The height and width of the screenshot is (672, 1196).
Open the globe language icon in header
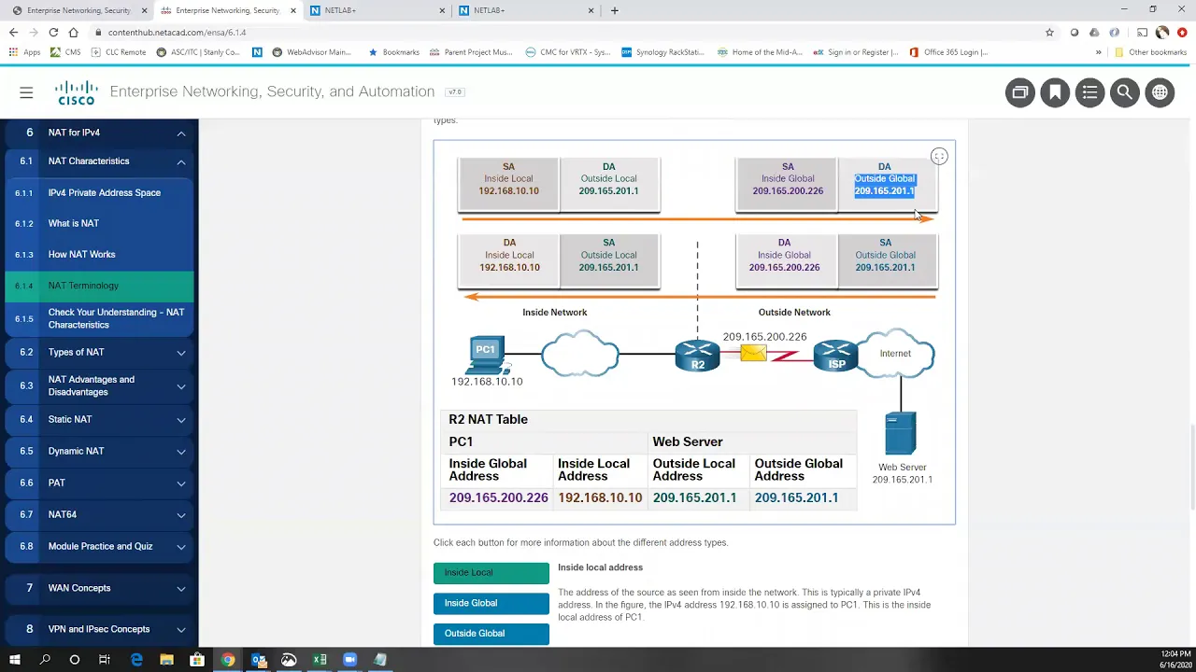[x=1160, y=92]
